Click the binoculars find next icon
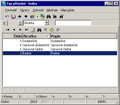 pos(61,16)
